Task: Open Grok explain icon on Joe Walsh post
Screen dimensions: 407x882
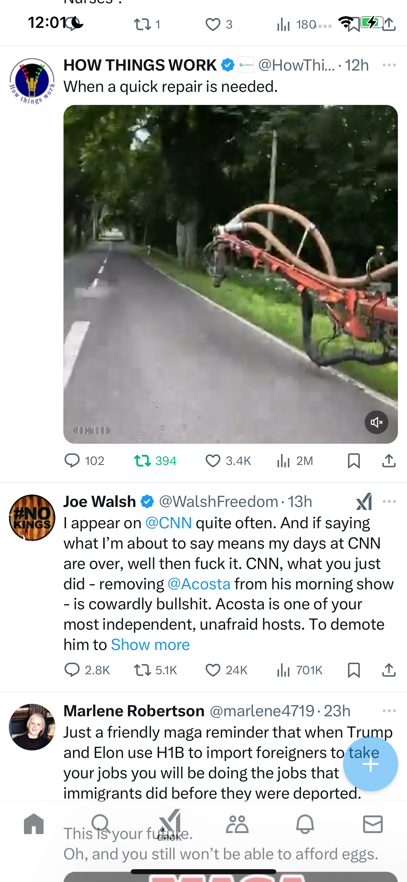Action: [x=364, y=502]
